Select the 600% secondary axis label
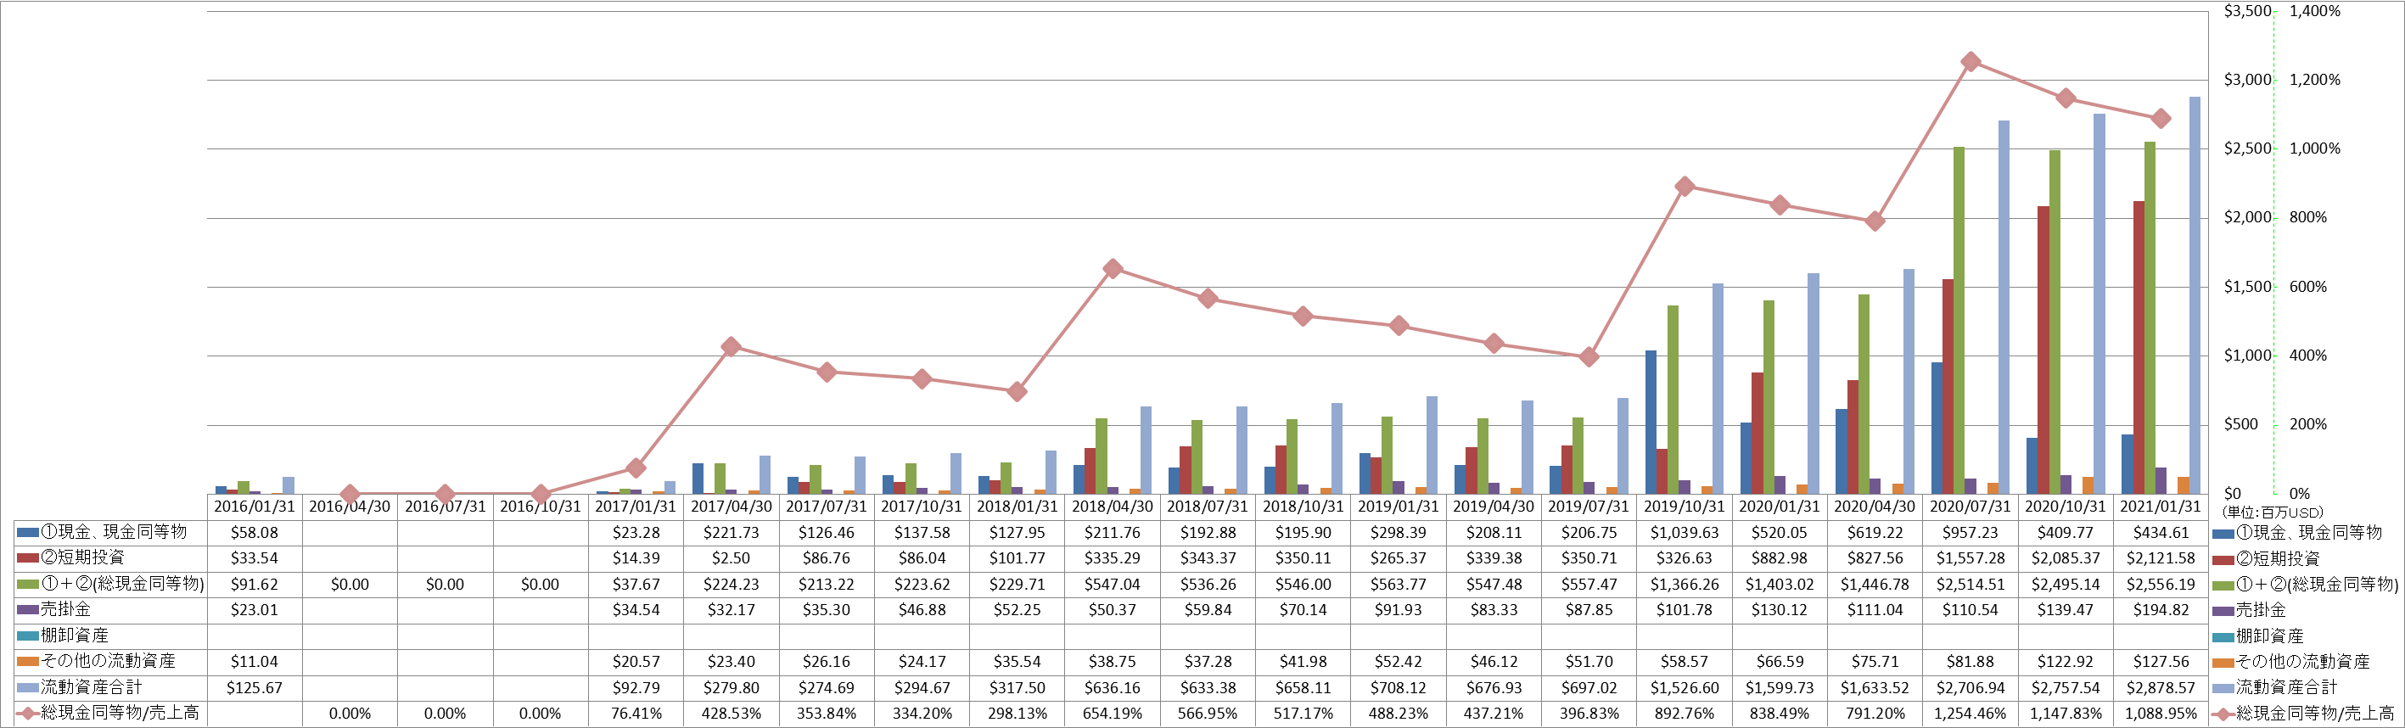2405x728 pixels. coord(2308,287)
